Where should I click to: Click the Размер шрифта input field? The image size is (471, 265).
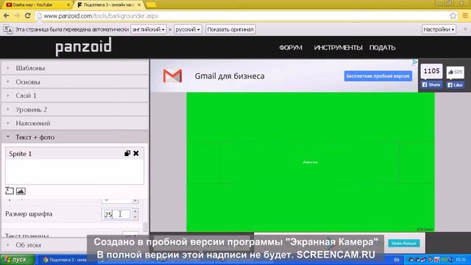coord(116,214)
